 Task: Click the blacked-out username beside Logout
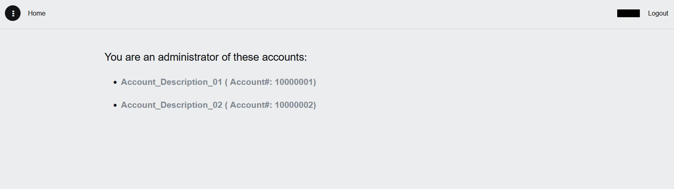[x=628, y=14]
